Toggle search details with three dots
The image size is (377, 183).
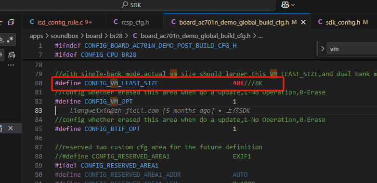pyautogui.click(x=11, y=65)
